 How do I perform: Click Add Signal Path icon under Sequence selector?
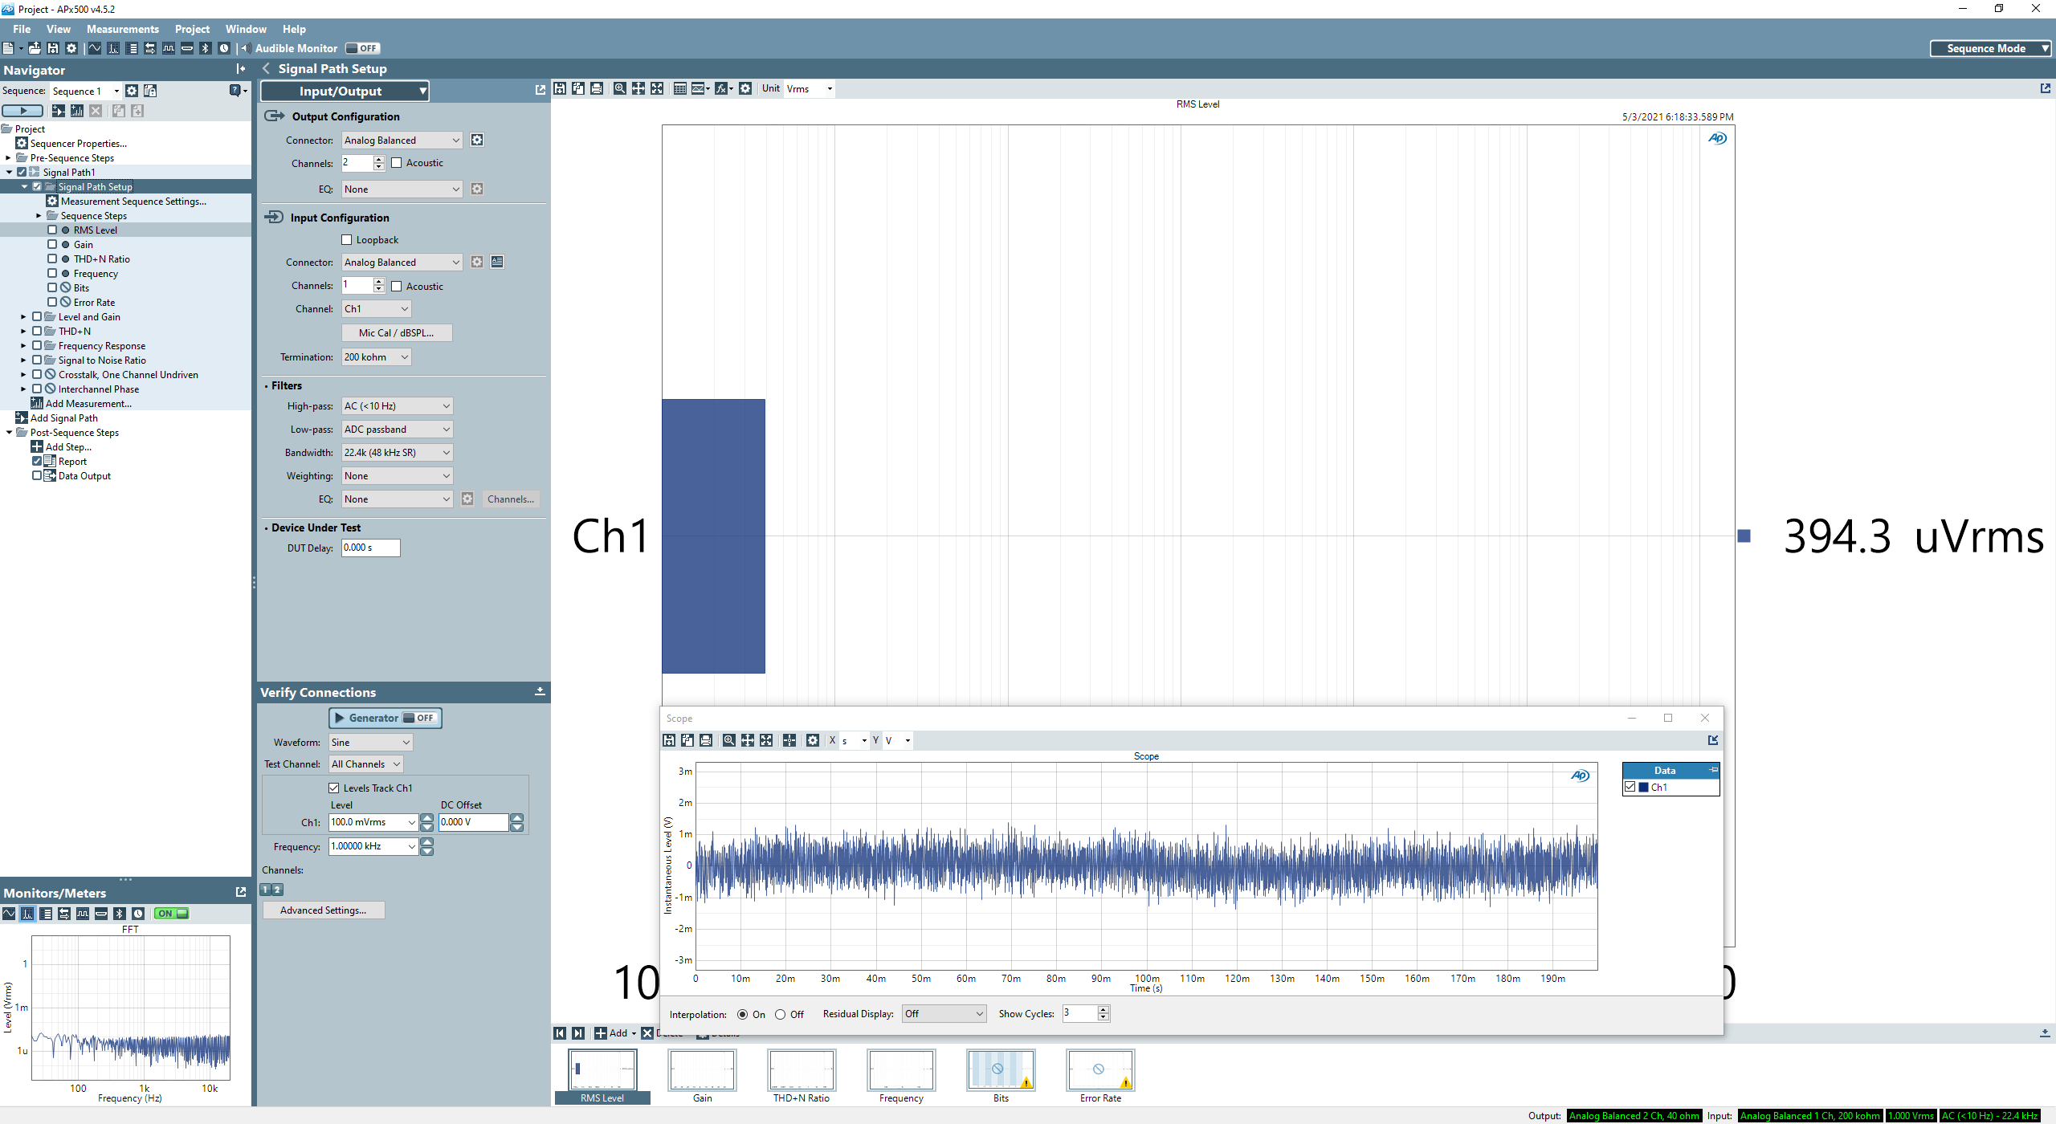[58, 111]
